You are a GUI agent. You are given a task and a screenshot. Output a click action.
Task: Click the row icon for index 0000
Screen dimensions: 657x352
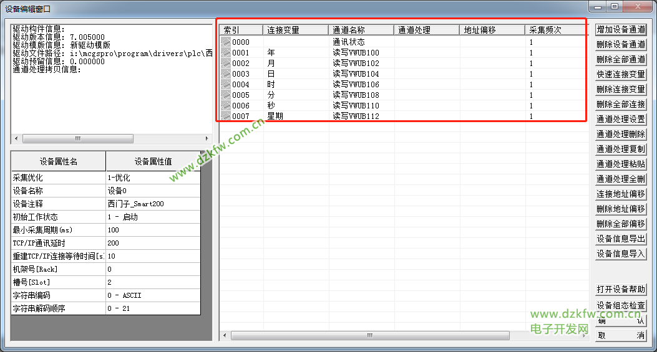[x=225, y=42]
